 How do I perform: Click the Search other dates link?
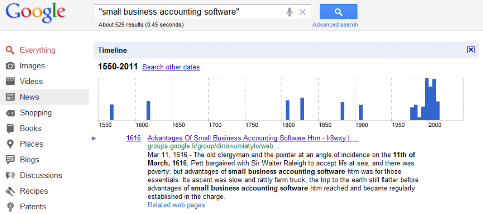click(x=171, y=67)
